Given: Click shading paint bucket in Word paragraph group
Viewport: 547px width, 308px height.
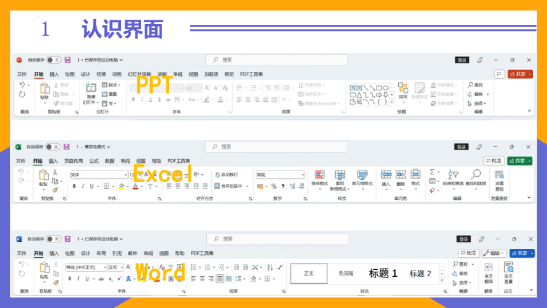Looking at the screenshot, I should (x=254, y=279).
